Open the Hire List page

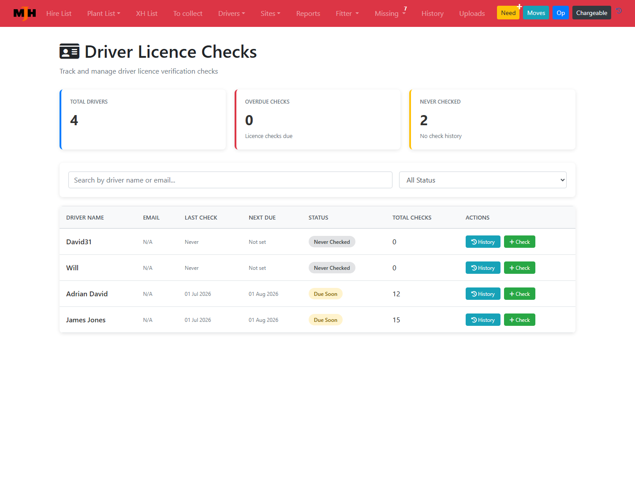tap(59, 13)
